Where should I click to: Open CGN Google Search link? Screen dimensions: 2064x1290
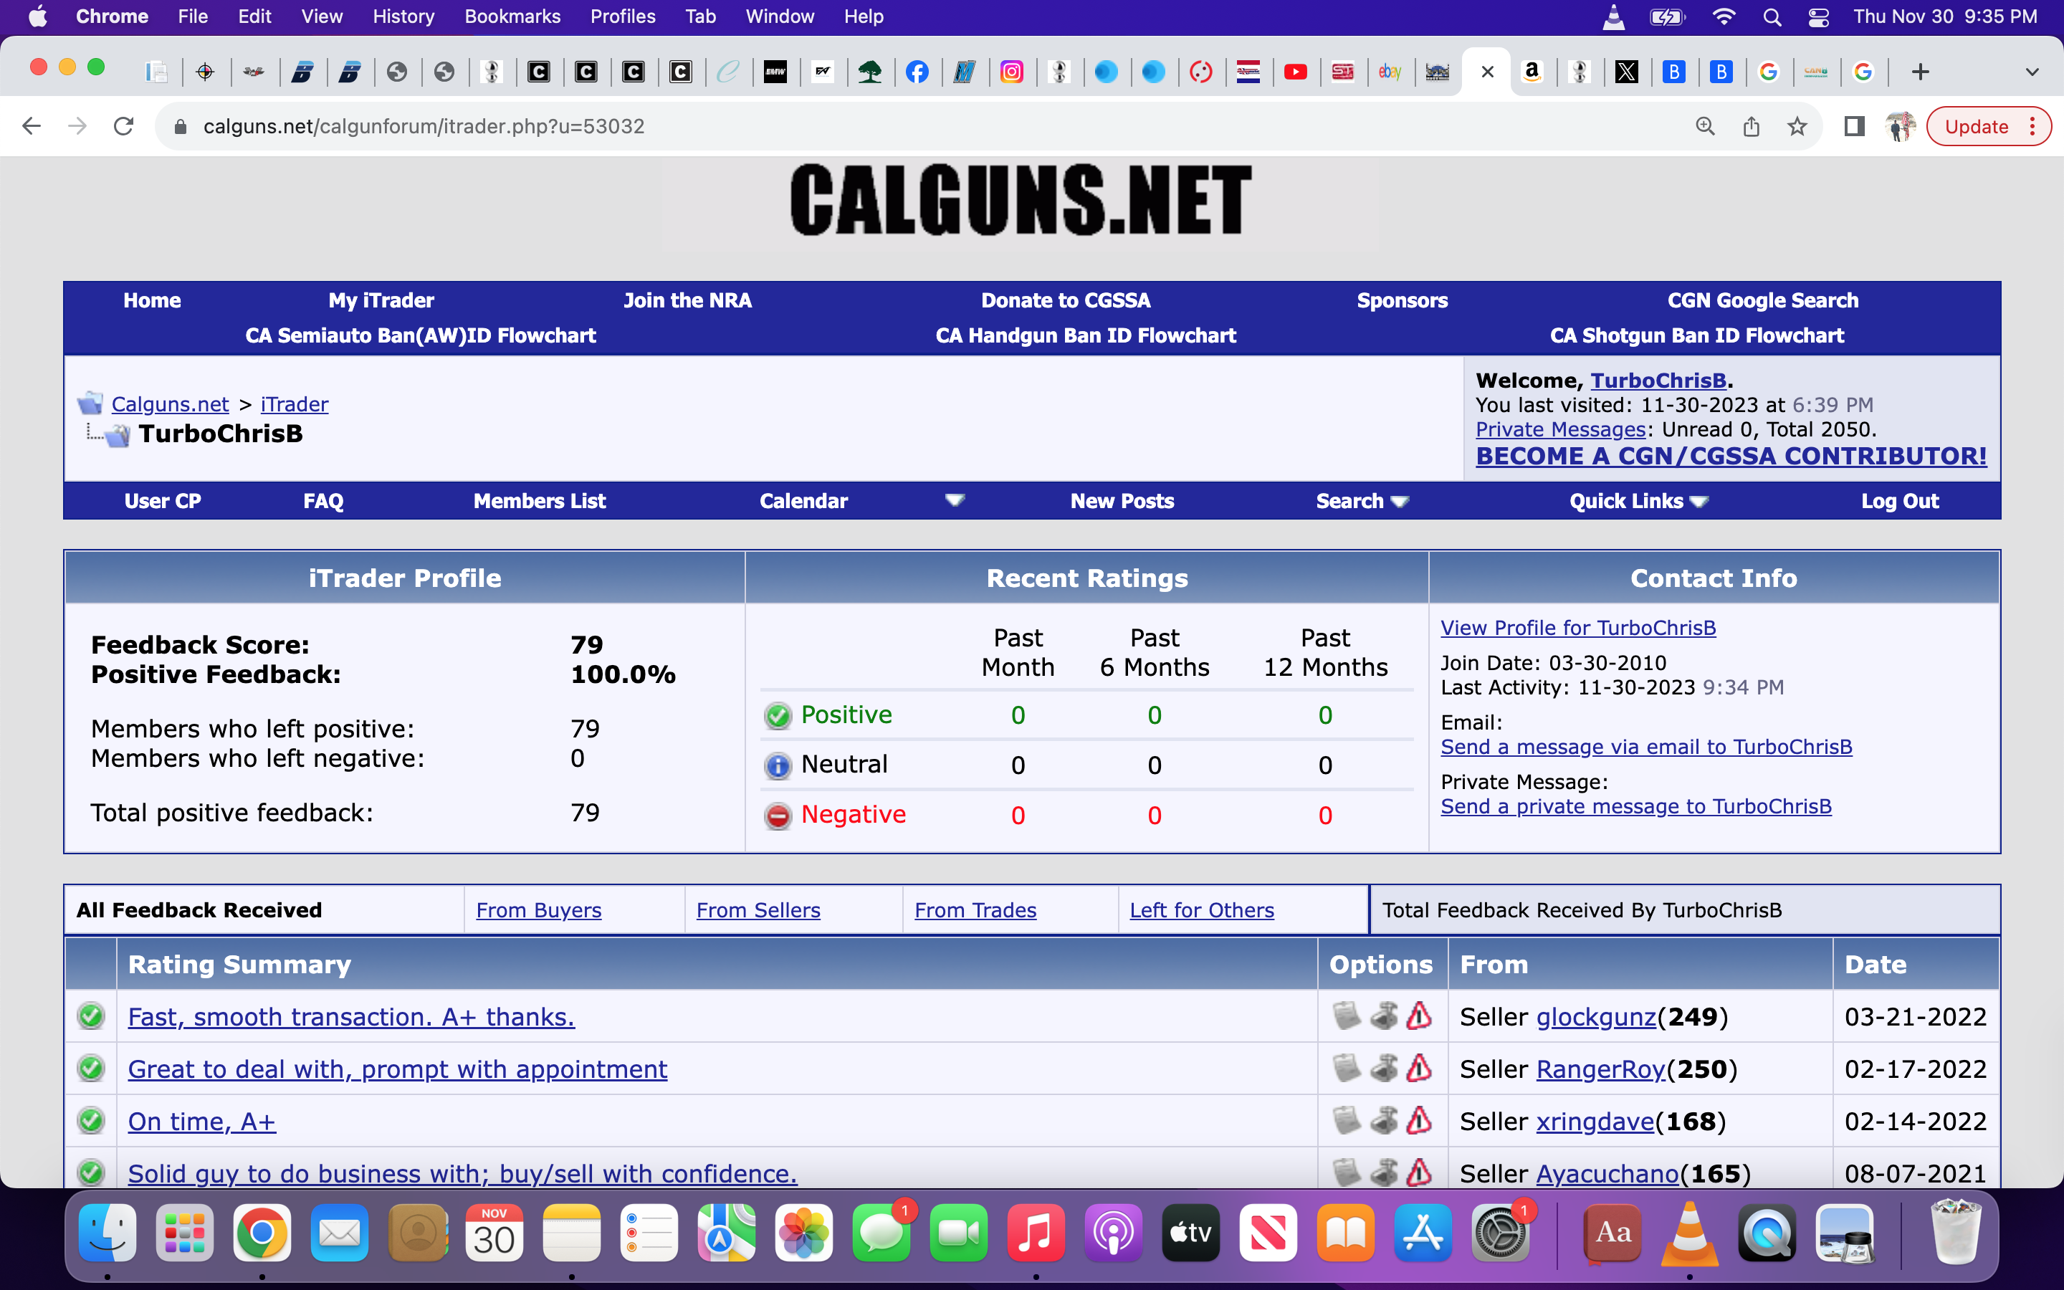pyautogui.click(x=1763, y=300)
